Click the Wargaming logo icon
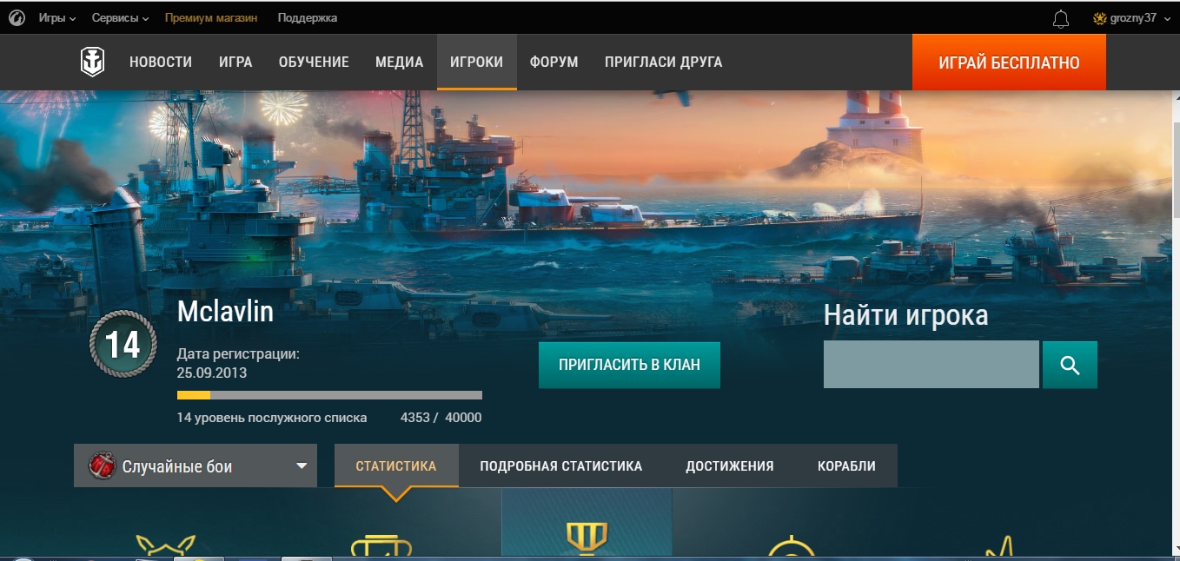Viewport: 1180px width, 561px height. 17,17
